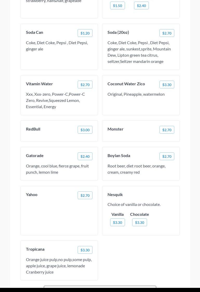
Task: Add Tropicana for $3.30
Action: point(85,250)
